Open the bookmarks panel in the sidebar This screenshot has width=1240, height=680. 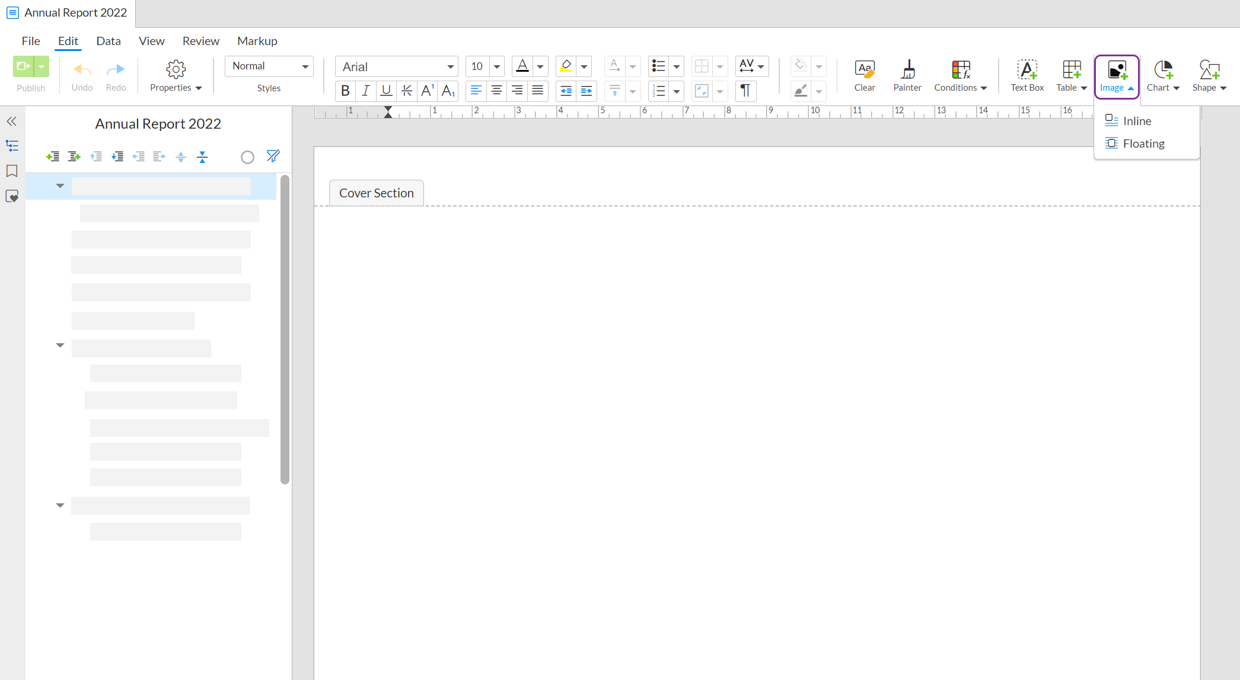click(x=12, y=171)
